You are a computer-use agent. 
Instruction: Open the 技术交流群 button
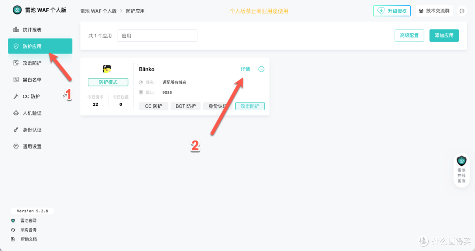tap(435, 11)
